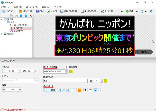
Task: Open the frame style dropdown
Action: 36,80
